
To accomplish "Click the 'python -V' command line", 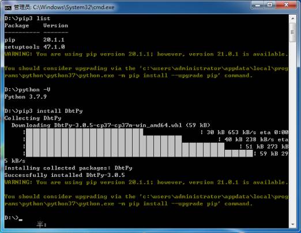I will click(27, 90).
